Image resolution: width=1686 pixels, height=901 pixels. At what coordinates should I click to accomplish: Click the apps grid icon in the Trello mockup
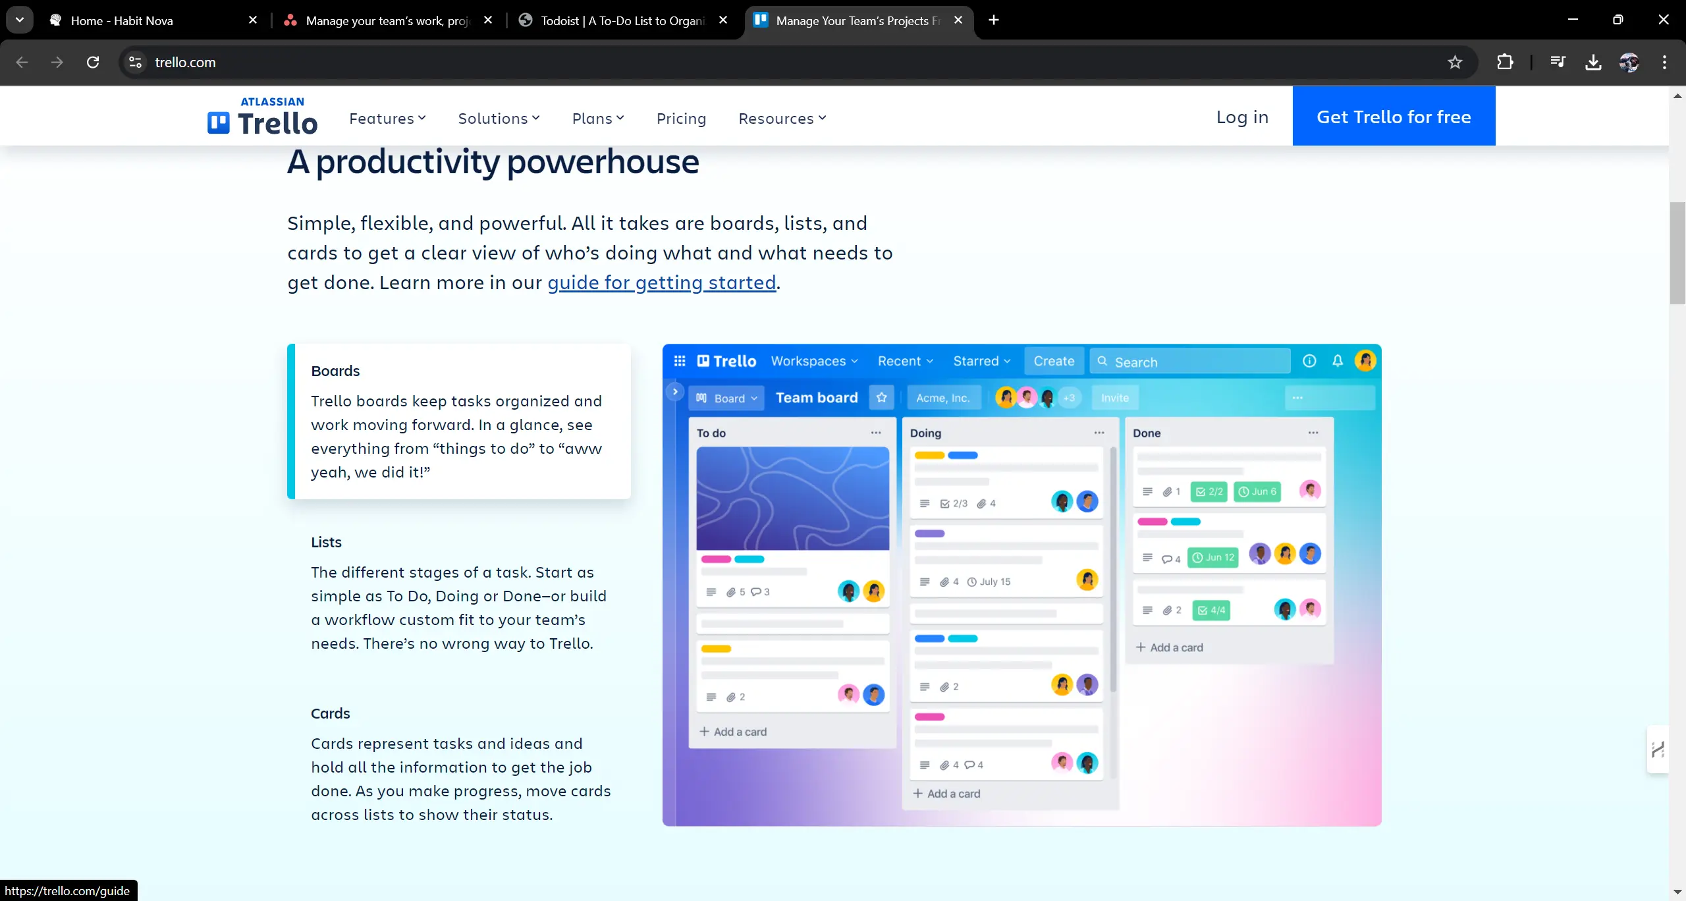tap(680, 361)
